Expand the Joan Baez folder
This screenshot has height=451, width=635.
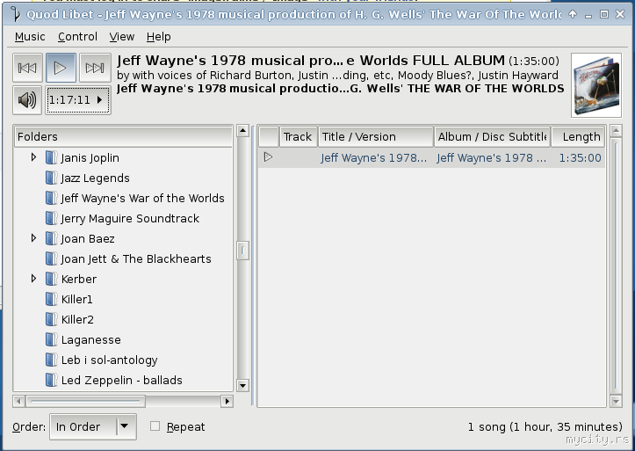(33, 238)
